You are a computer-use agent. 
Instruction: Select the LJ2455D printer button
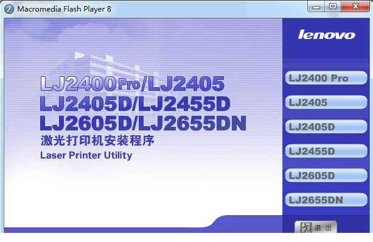pyautogui.click(x=326, y=151)
